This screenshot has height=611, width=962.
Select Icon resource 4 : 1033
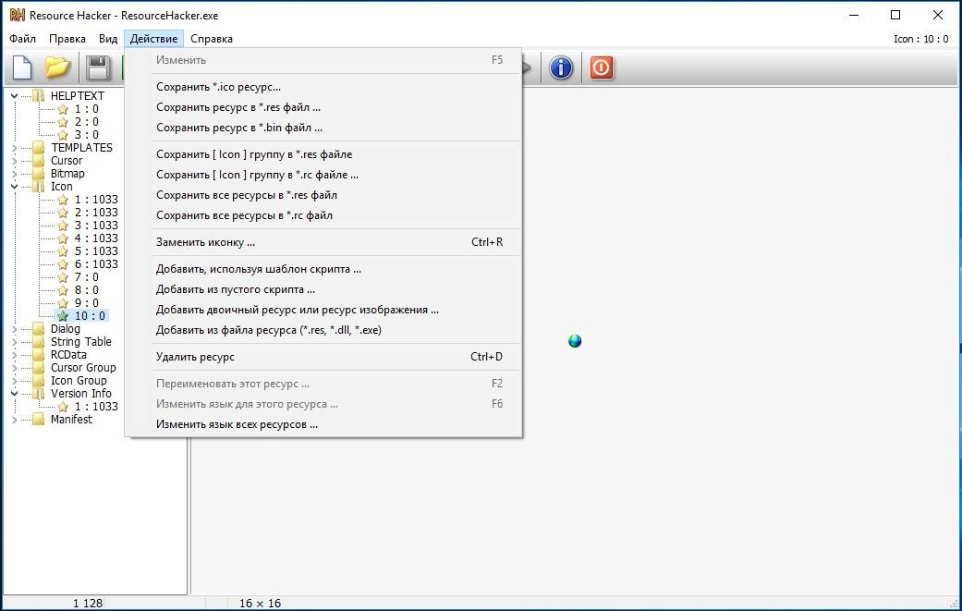96,238
